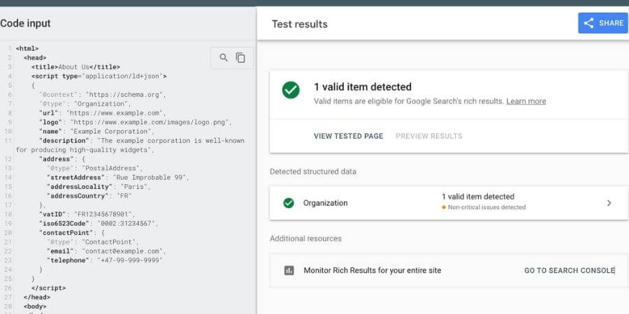Viewport: 629px width, 314px height.
Task: Click the 'Additional resources' label
Action: point(305,239)
